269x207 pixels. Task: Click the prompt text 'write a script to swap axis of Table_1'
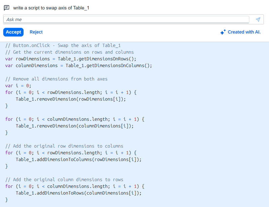click(x=51, y=8)
